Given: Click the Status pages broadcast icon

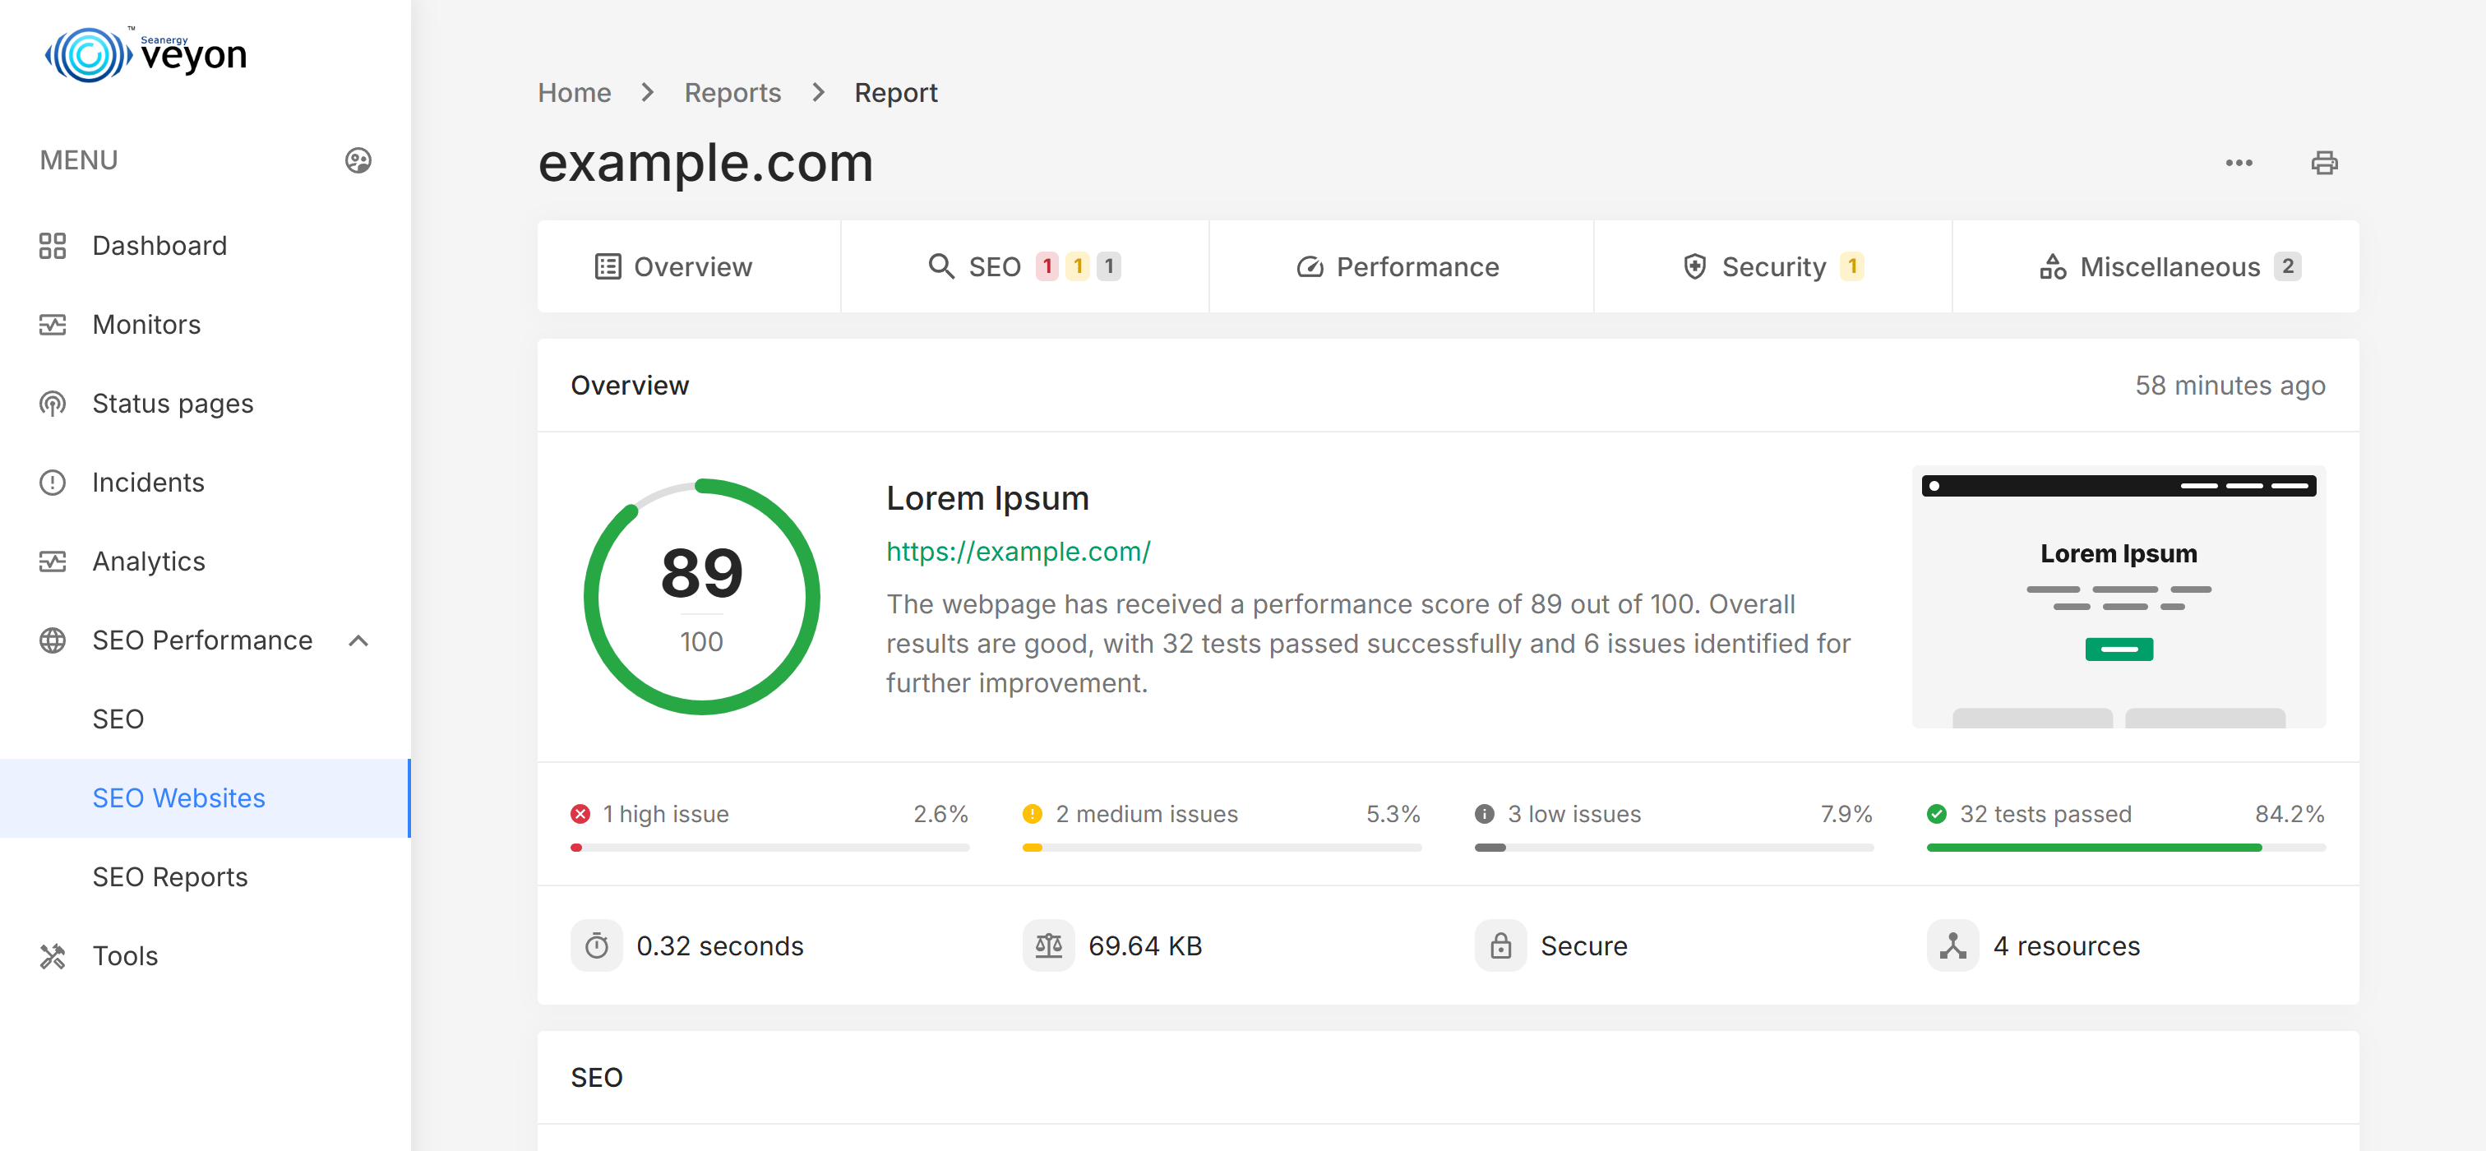Looking at the screenshot, I should [x=52, y=404].
